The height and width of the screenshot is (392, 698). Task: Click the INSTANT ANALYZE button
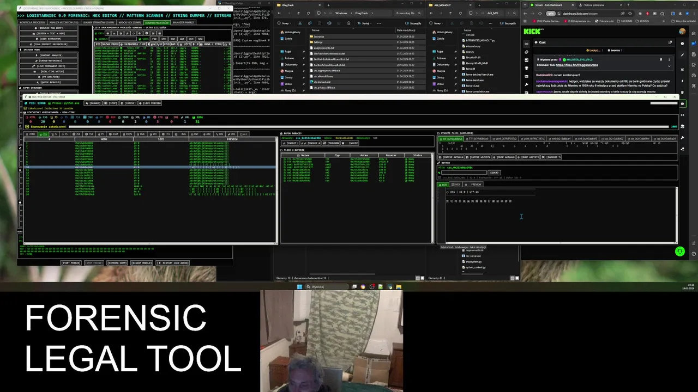49,56
